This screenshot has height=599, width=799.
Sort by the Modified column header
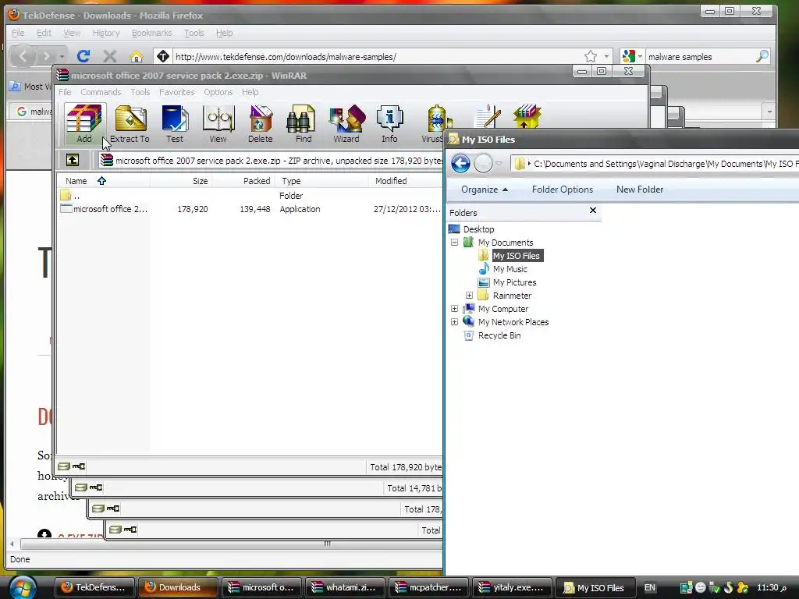[405, 181]
